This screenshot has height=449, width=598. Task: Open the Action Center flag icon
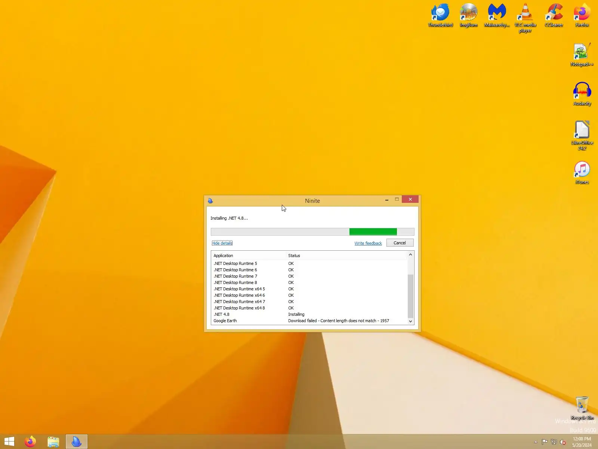[545, 442]
